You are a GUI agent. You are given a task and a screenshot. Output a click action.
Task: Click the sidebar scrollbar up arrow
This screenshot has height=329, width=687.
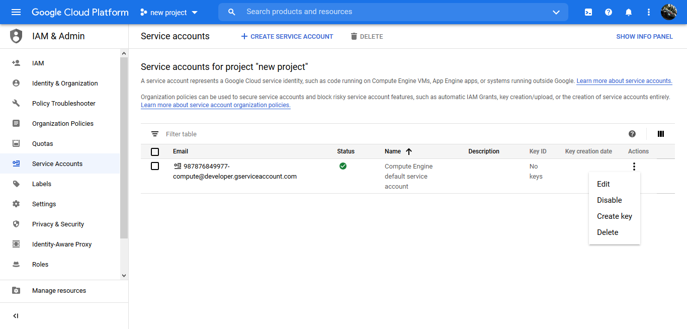(x=124, y=53)
